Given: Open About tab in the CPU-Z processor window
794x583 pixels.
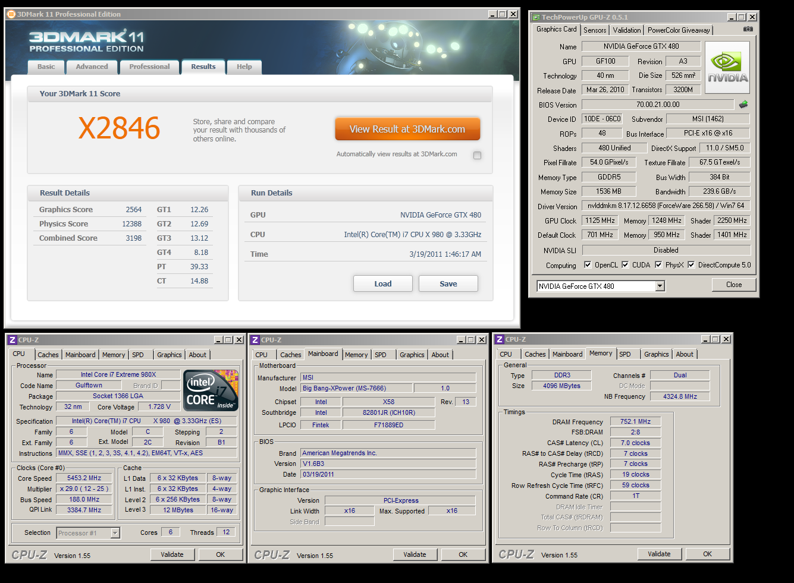Looking at the screenshot, I should (x=197, y=355).
